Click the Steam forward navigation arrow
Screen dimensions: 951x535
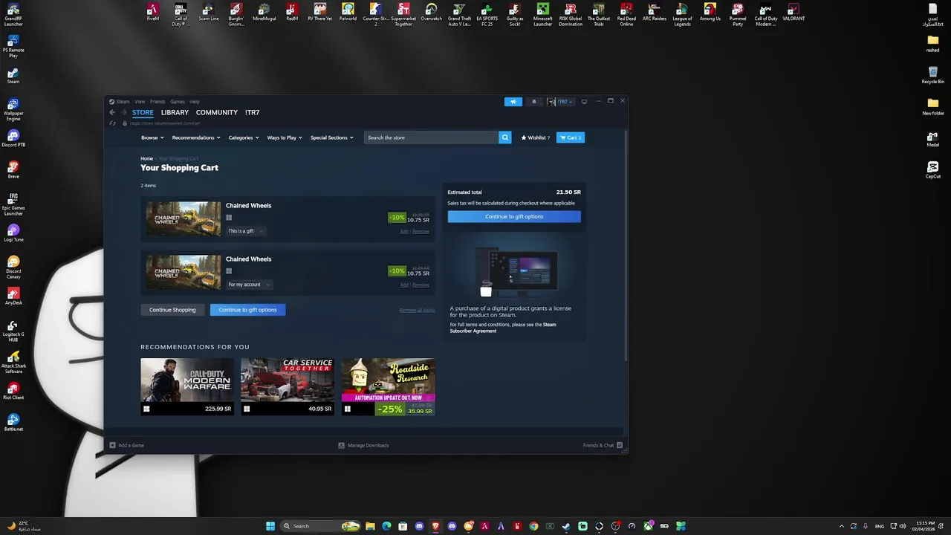124,112
